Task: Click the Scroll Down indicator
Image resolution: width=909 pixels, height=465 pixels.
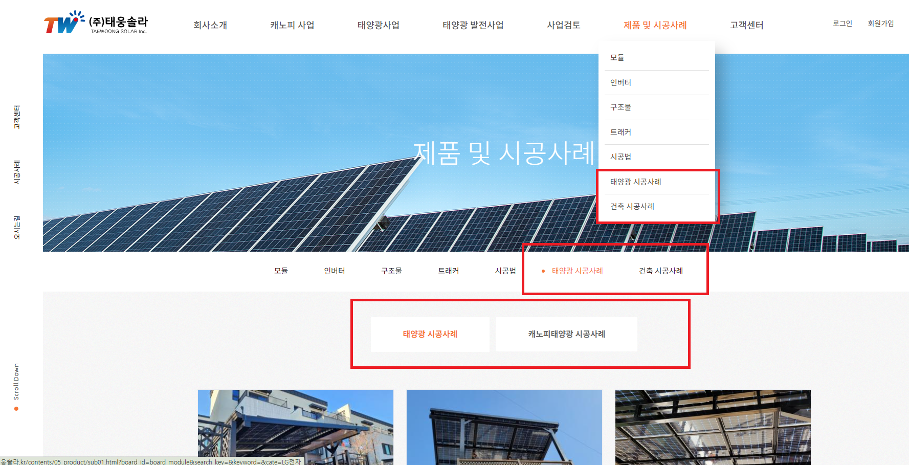Action: click(16, 386)
